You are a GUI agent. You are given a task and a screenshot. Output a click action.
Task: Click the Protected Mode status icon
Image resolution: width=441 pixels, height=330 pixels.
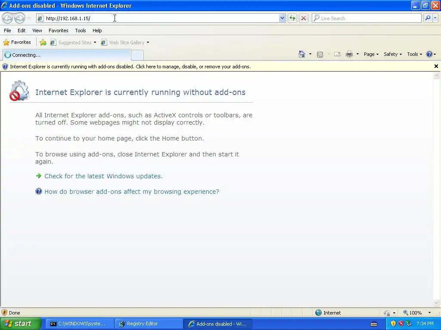coord(387,313)
